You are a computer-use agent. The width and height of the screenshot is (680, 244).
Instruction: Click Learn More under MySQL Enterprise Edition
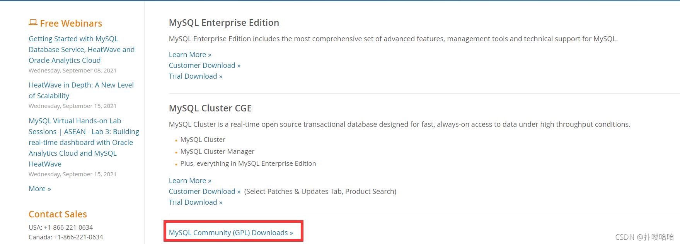click(190, 54)
